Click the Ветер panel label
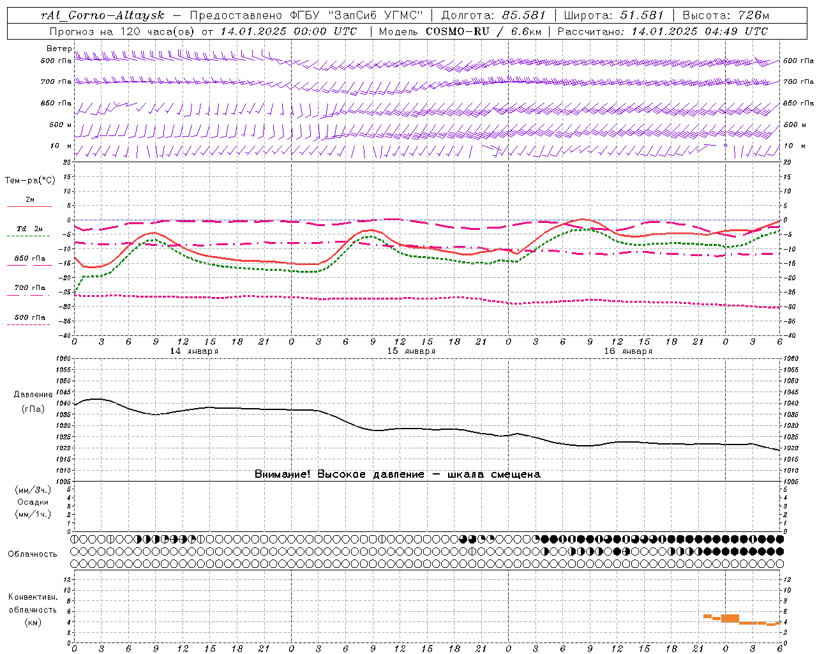Viewport: 817px width, 654px height. point(59,49)
